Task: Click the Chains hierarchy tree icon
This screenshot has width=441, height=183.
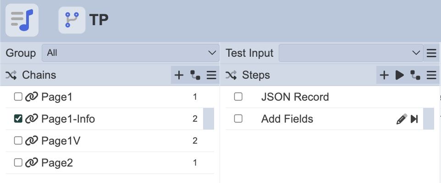Action: (x=196, y=75)
